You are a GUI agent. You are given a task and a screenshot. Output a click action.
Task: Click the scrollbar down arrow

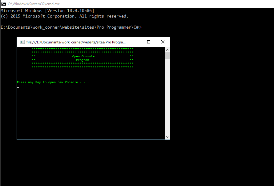167,137
